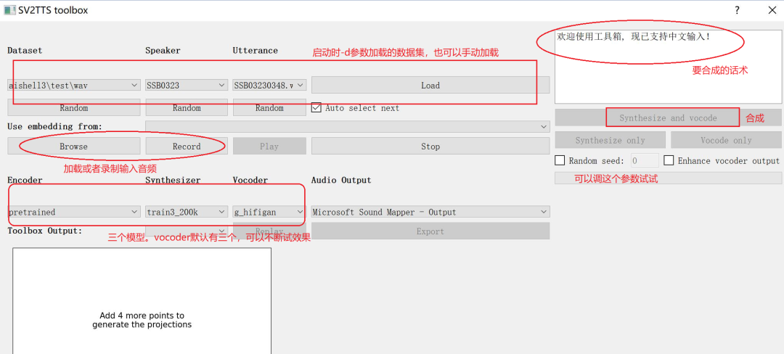Click the Random button under Dataset
The width and height of the screenshot is (784, 354).
73,108
